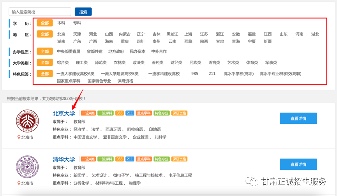
Task: Open 查看详情 for 清华大学
Action: click(298, 164)
